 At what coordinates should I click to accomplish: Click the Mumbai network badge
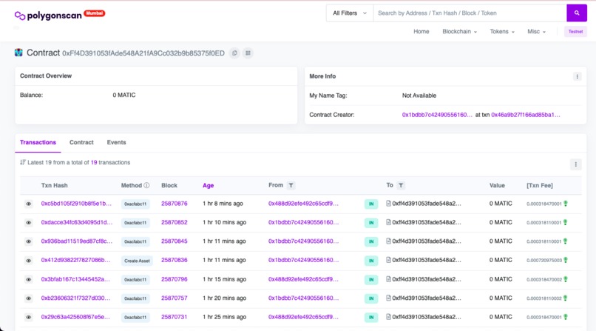coord(94,13)
